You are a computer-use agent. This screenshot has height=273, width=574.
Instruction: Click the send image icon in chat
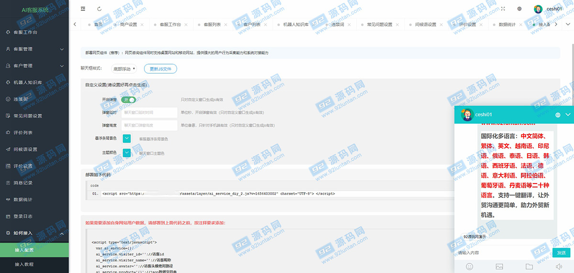pos(499,266)
